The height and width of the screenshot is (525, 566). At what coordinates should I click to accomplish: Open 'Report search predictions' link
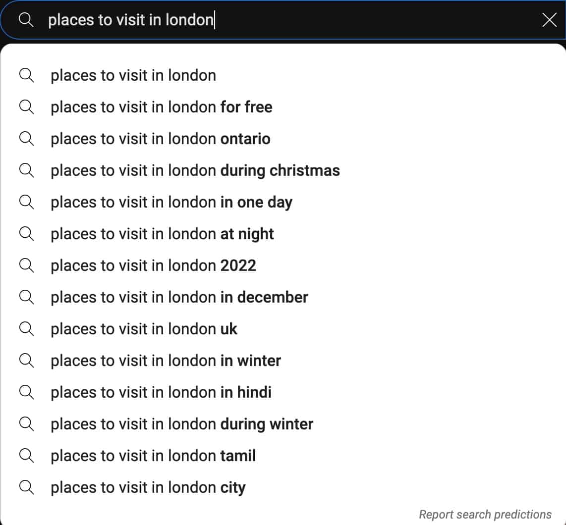pos(485,514)
